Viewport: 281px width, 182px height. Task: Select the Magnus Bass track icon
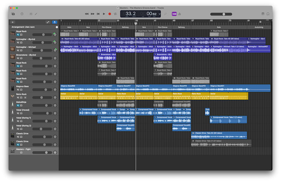click(12, 88)
